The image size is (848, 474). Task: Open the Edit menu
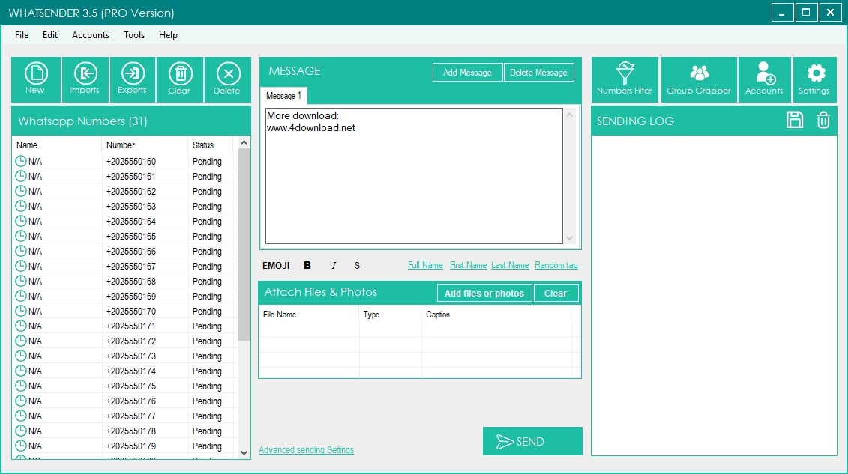50,35
